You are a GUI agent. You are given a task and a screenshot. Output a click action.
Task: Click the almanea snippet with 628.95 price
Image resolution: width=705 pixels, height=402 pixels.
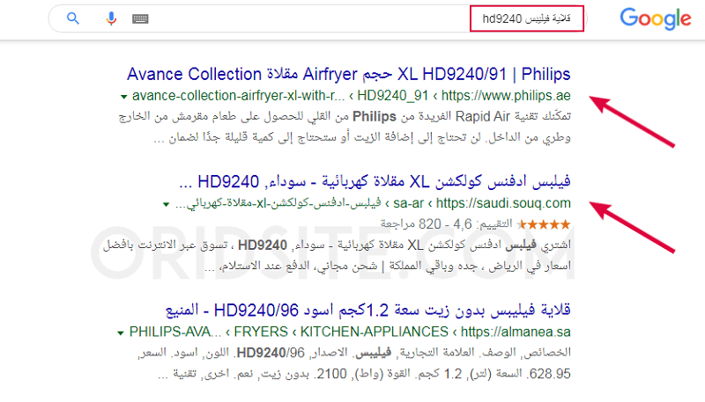(364, 374)
